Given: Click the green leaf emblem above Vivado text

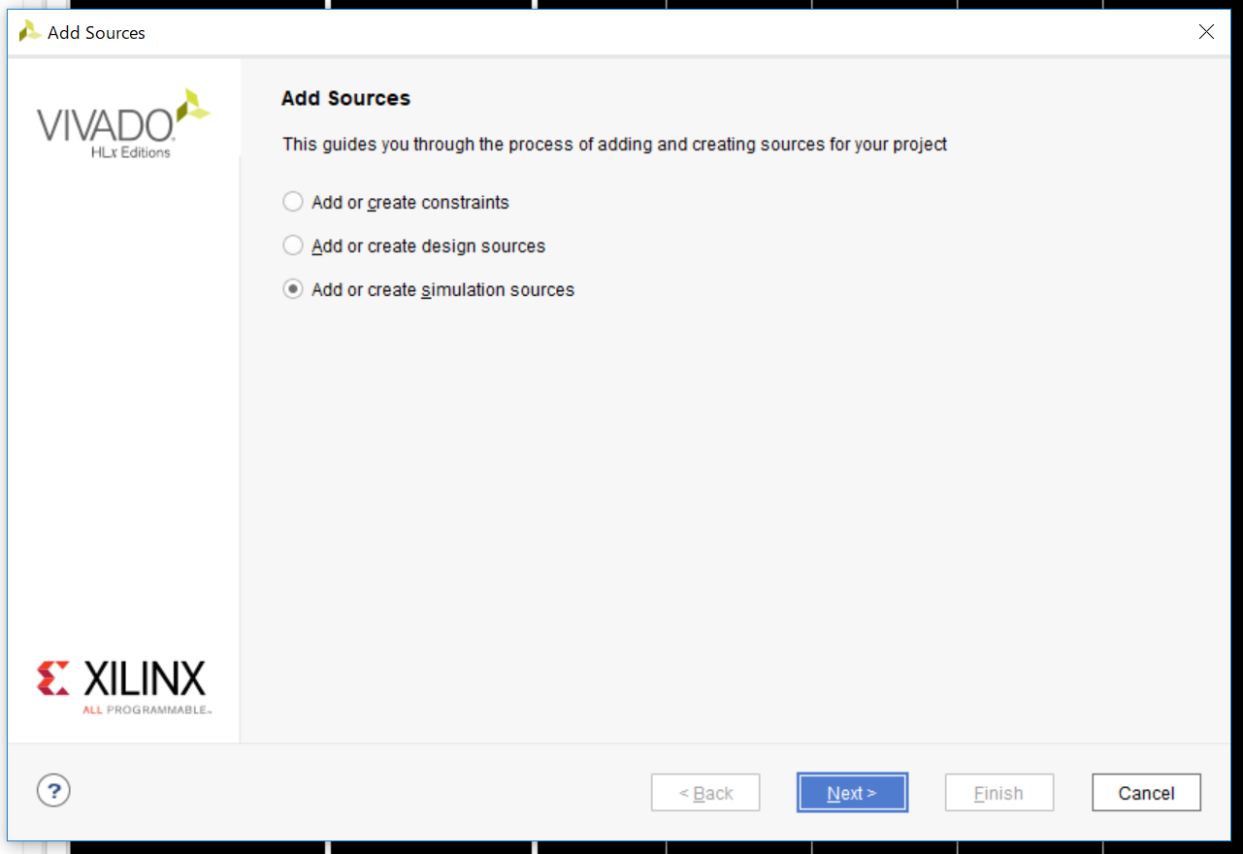Looking at the screenshot, I should [x=192, y=106].
